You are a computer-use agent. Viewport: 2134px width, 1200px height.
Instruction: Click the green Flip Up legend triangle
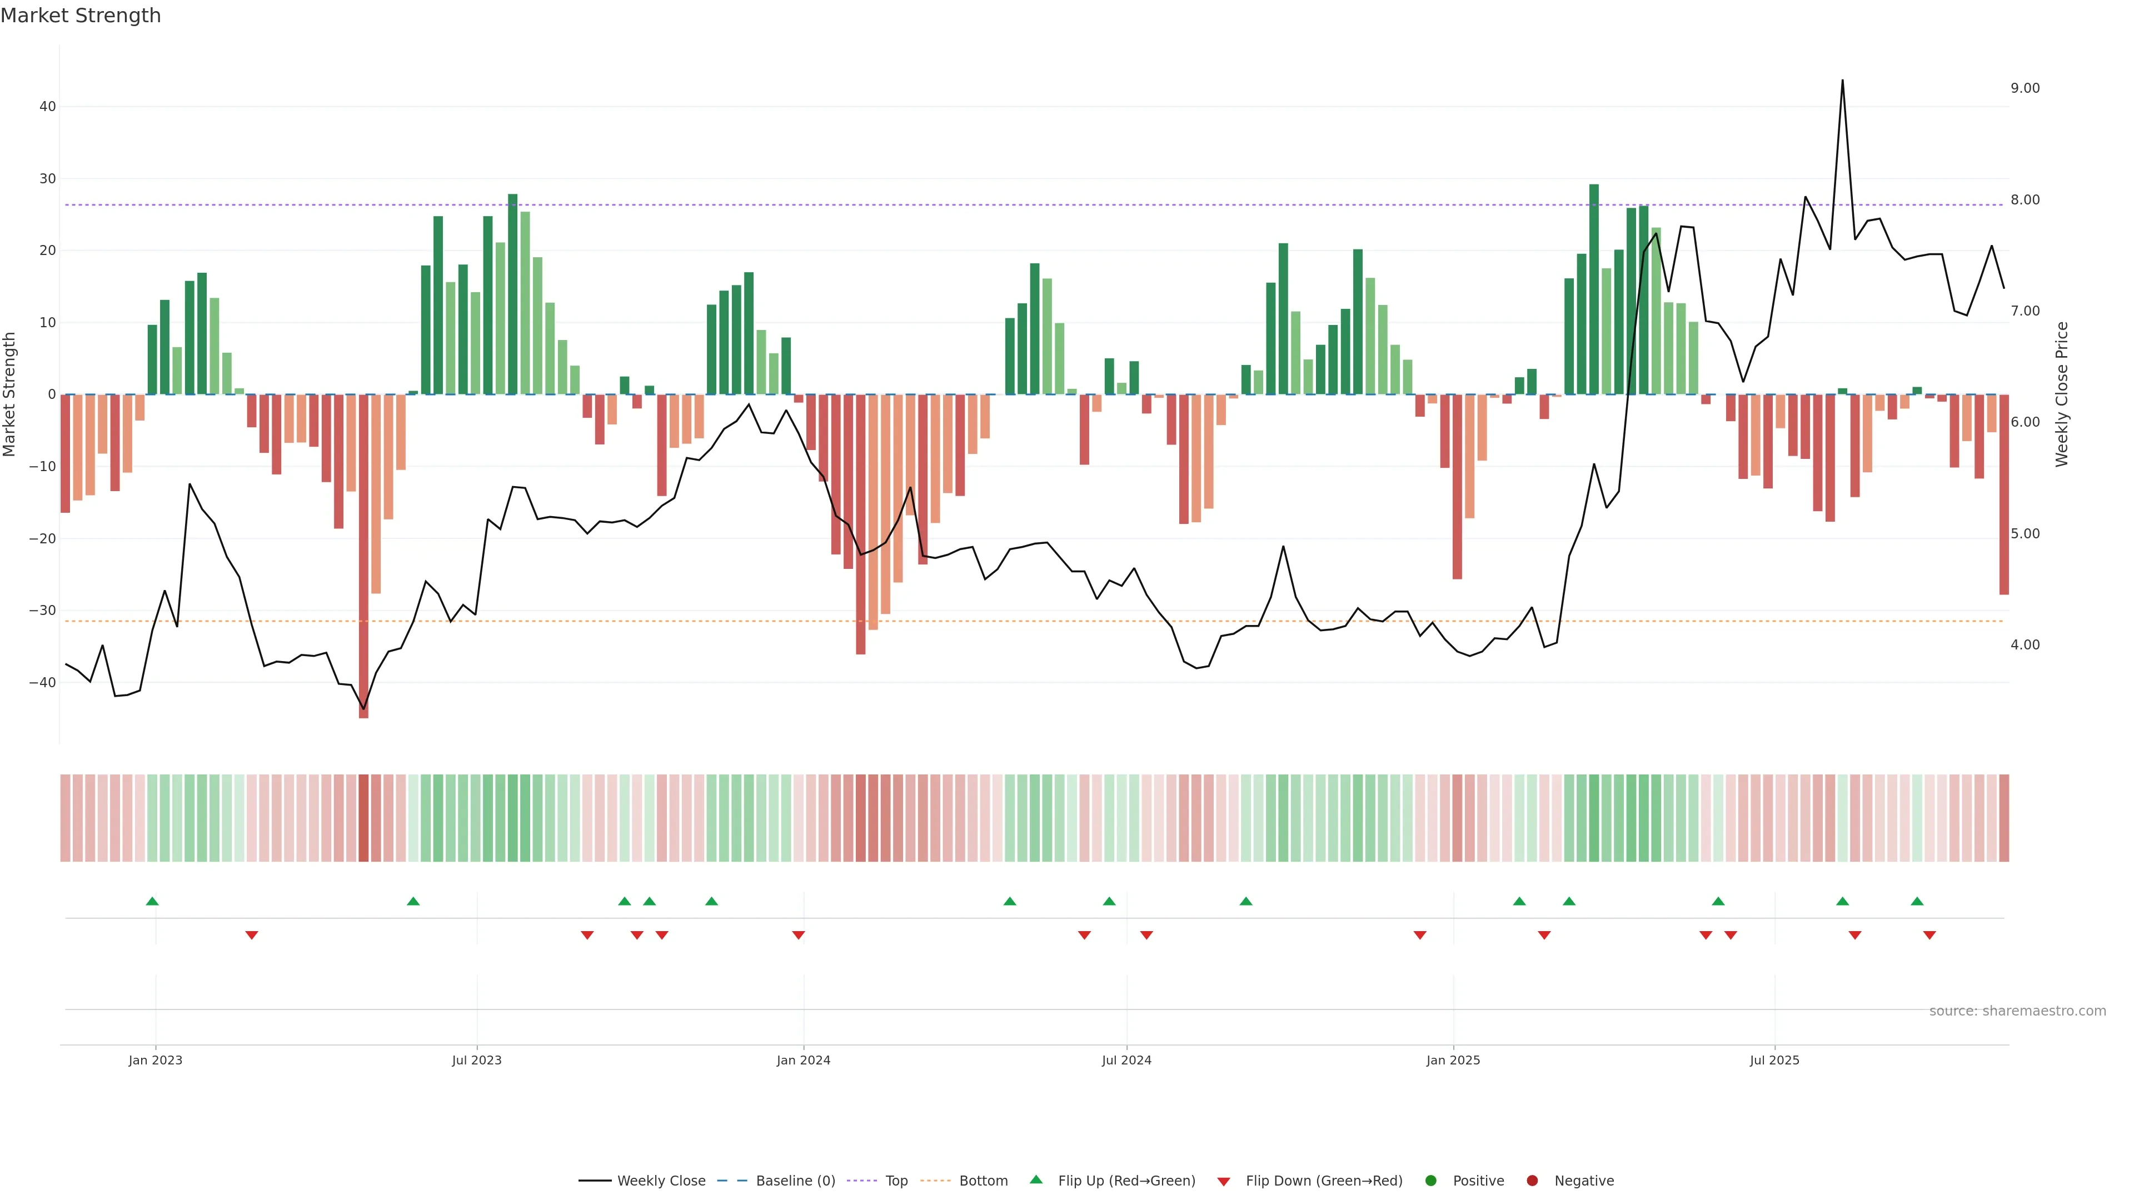tap(1035, 1179)
